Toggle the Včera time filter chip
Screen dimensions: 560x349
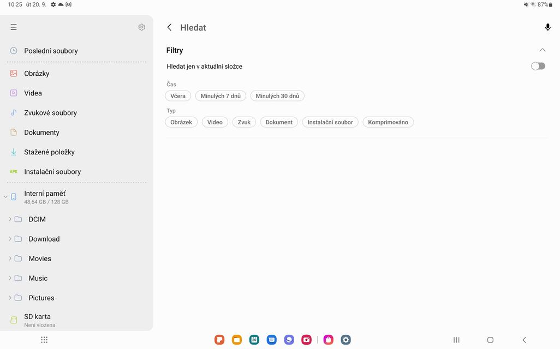(x=177, y=95)
